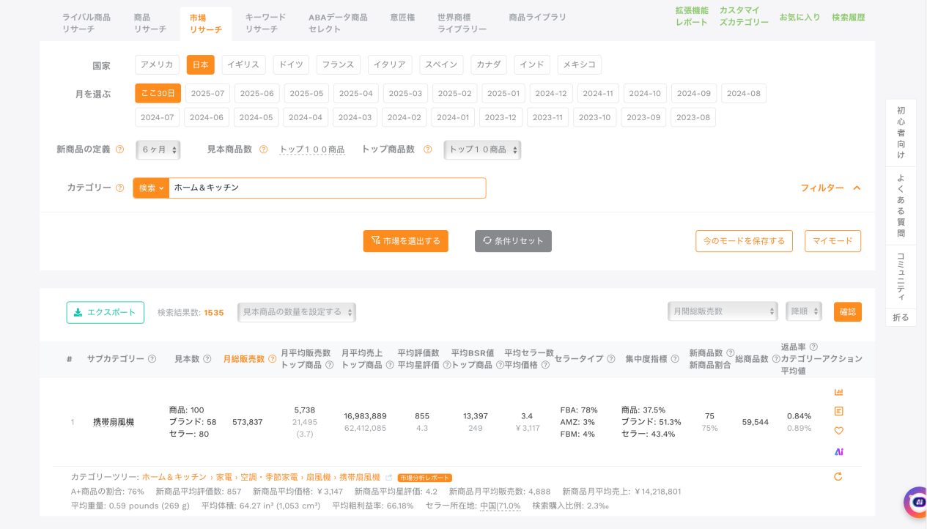Click the category search input with ホーム＆キッチン
This screenshot has width=927, height=529.
click(x=326, y=188)
